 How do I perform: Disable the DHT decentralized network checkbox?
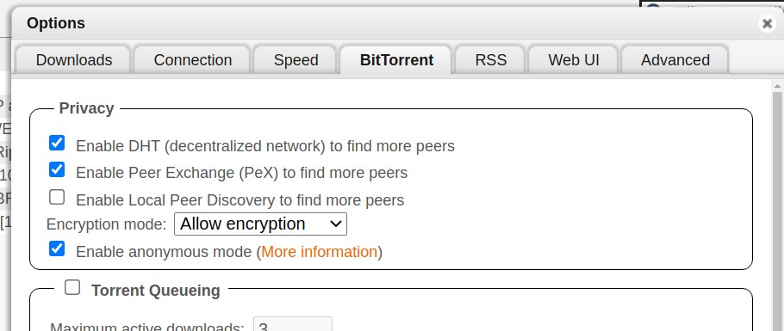57,143
